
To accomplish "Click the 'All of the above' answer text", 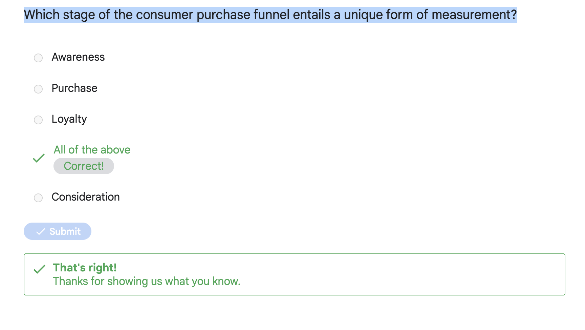I will [92, 150].
